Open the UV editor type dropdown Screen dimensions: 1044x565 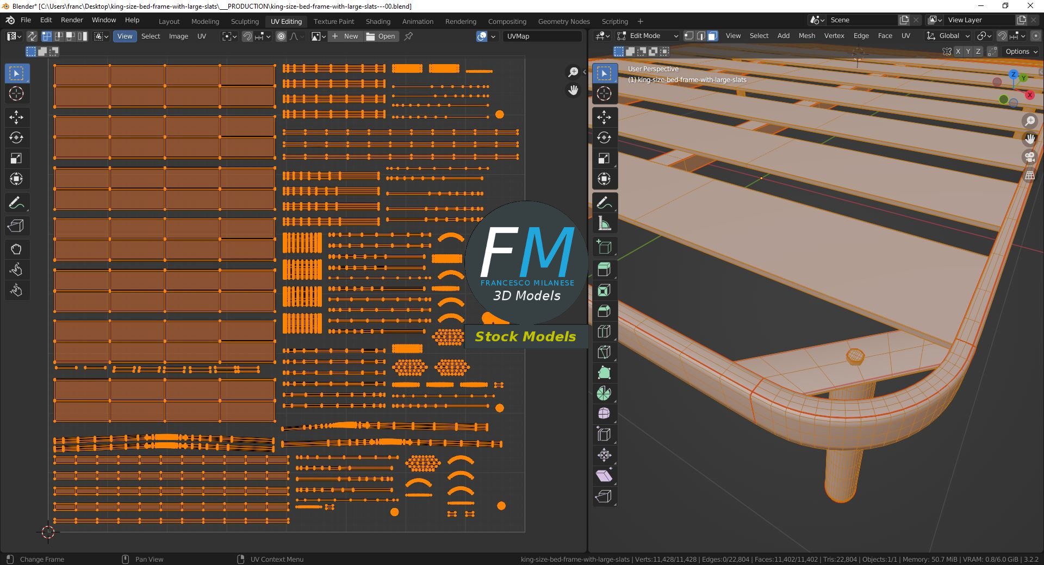14,36
